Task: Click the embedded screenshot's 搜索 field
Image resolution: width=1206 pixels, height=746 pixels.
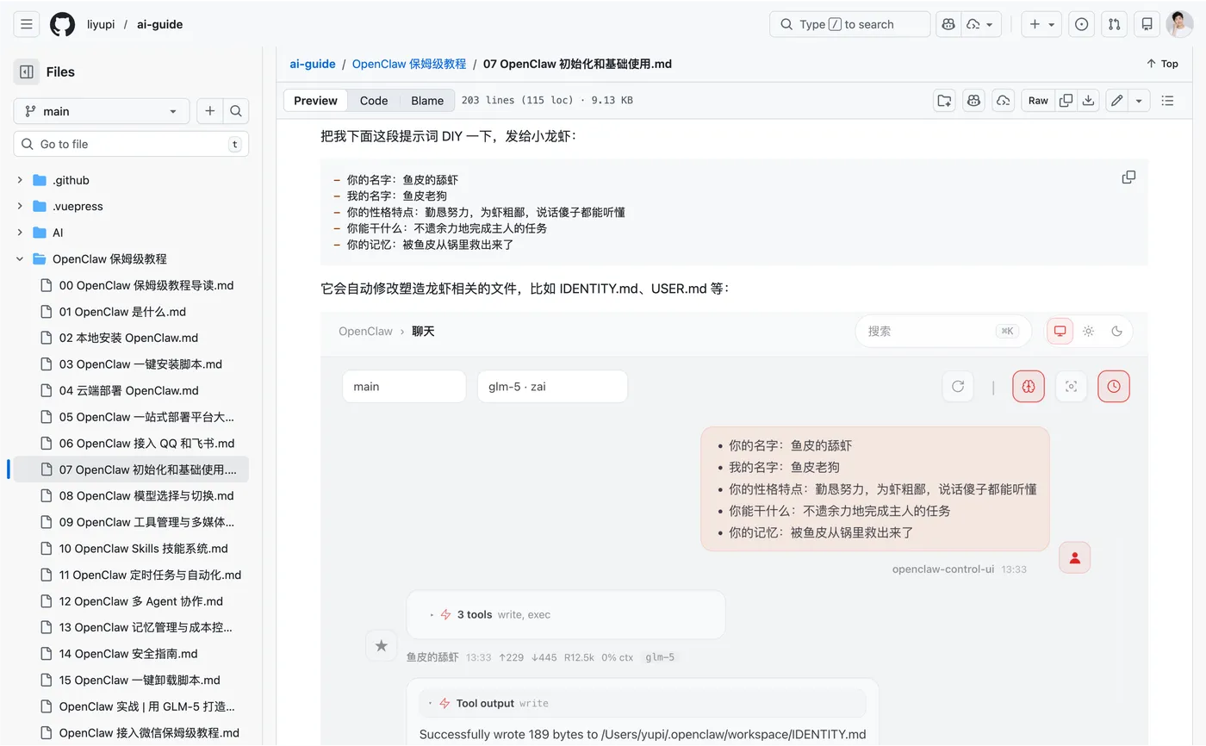Action: pos(943,331)
